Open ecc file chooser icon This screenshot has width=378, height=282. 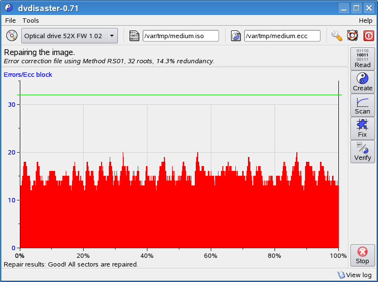click(x=236, y=36)
